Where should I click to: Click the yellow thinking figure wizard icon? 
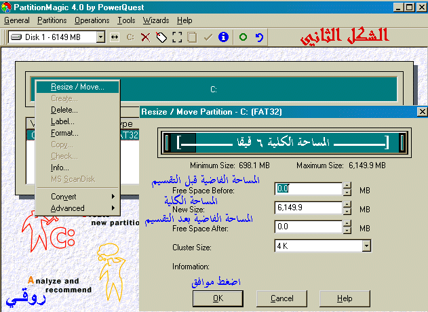[112, 273]
